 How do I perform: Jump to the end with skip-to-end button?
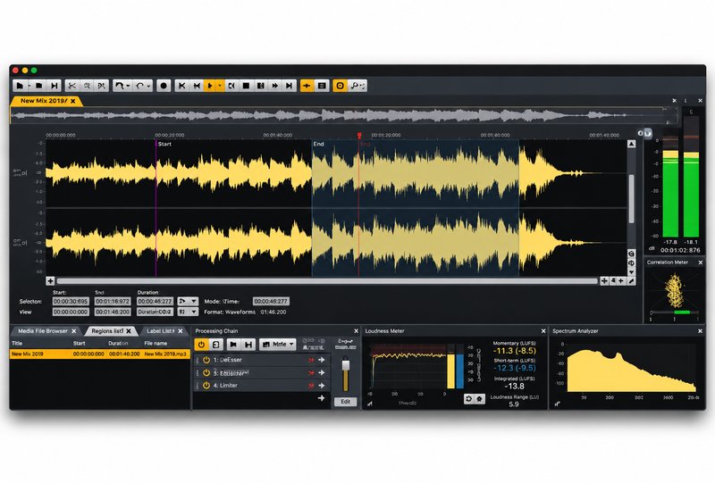tap(289, 85)
